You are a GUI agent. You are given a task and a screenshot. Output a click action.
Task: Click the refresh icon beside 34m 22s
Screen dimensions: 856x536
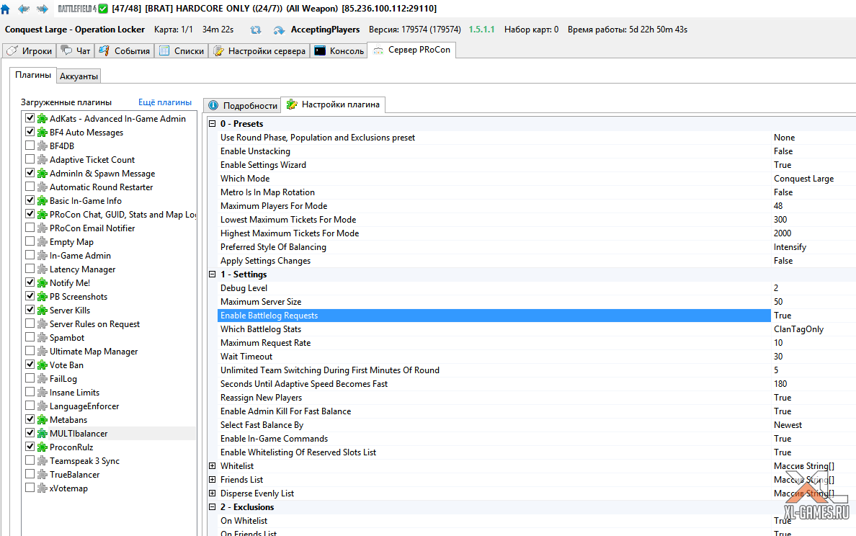[x=256, y=30]
